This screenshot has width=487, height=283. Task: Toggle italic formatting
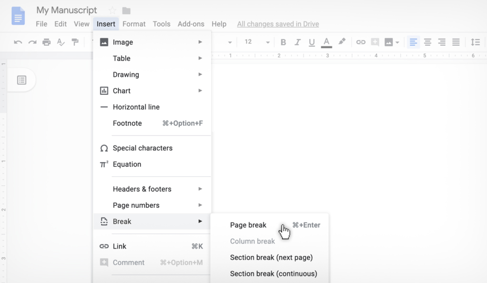click(297, 42)
